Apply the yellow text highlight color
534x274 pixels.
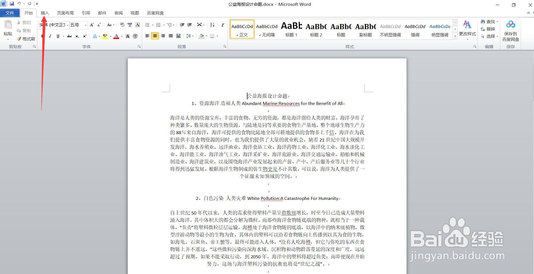[105, 36]
